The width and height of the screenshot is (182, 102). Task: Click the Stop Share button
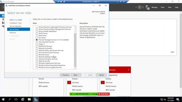click(x=104, y=94)
